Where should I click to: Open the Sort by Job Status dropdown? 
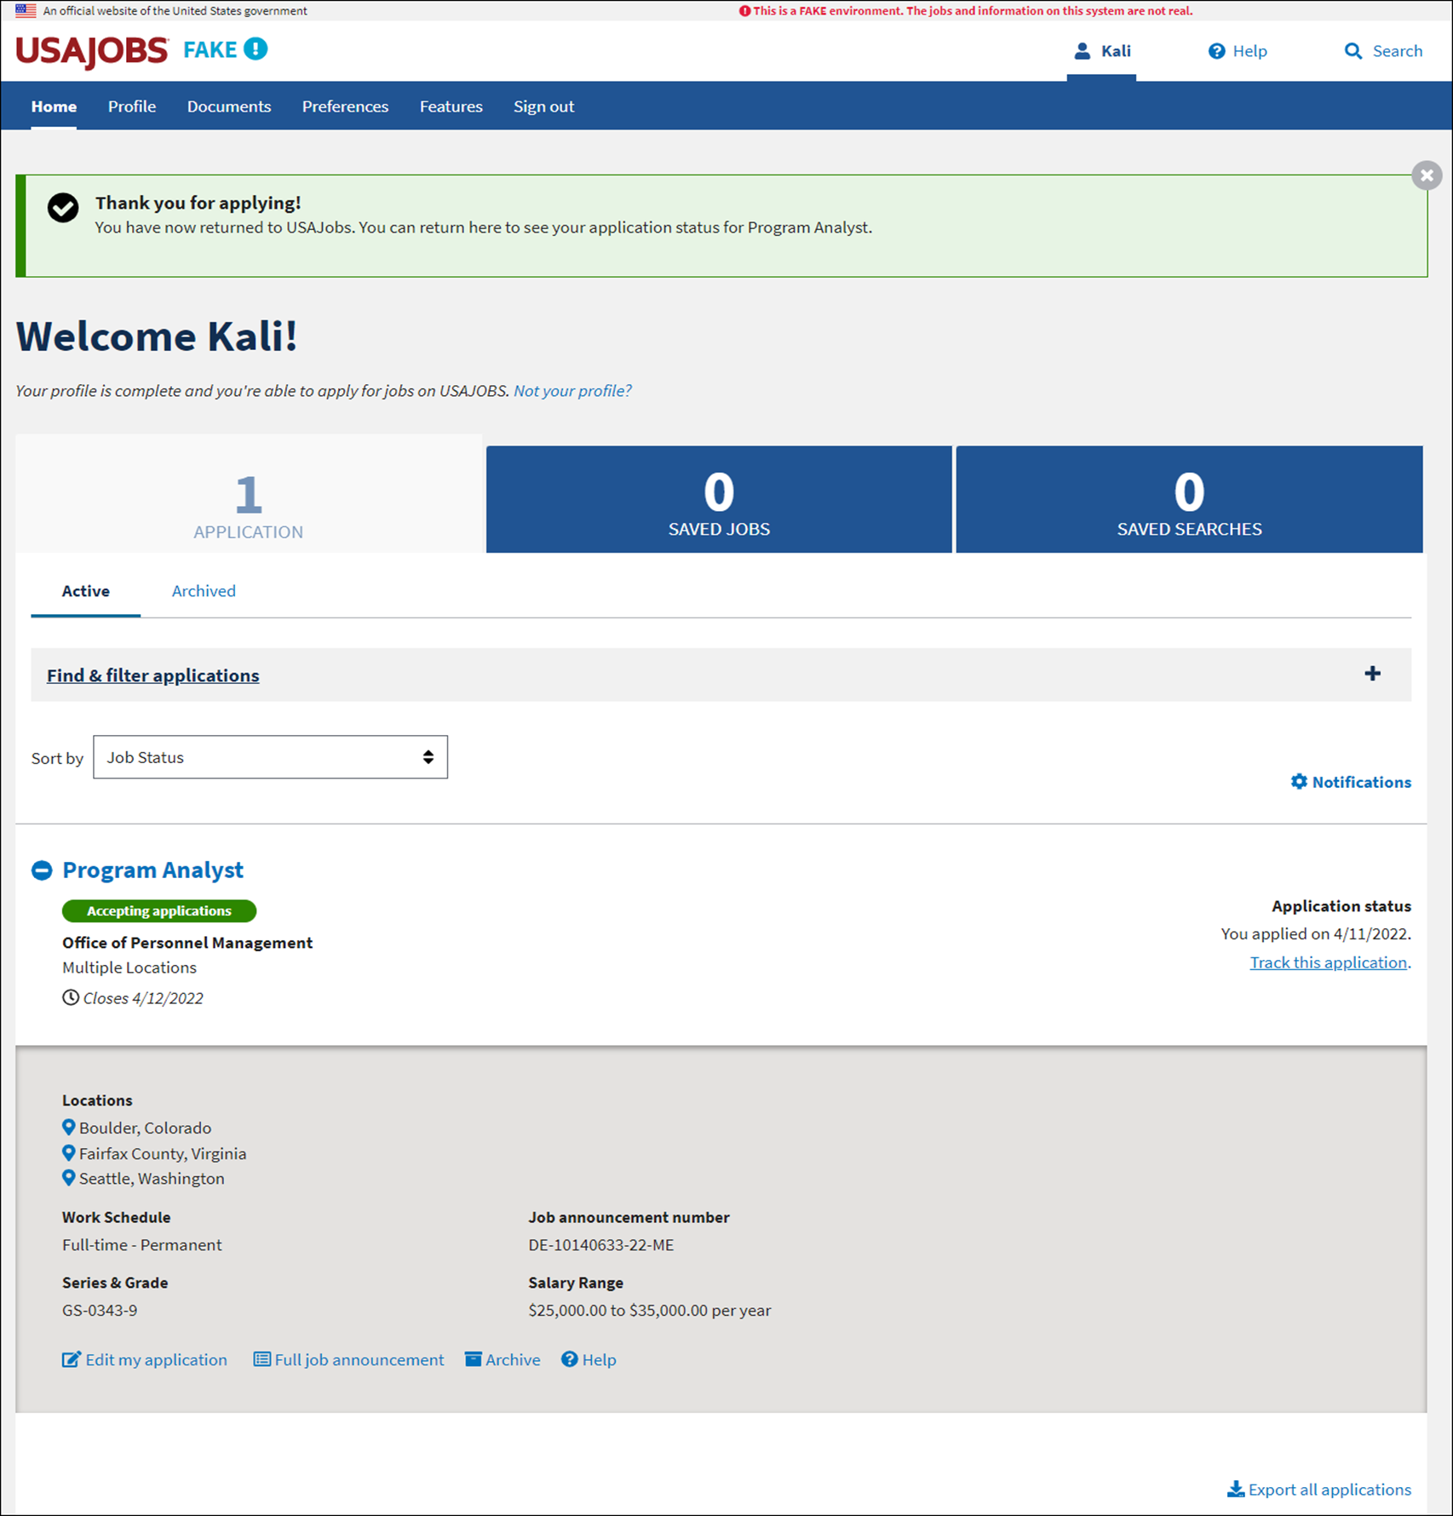coord(270,757)
